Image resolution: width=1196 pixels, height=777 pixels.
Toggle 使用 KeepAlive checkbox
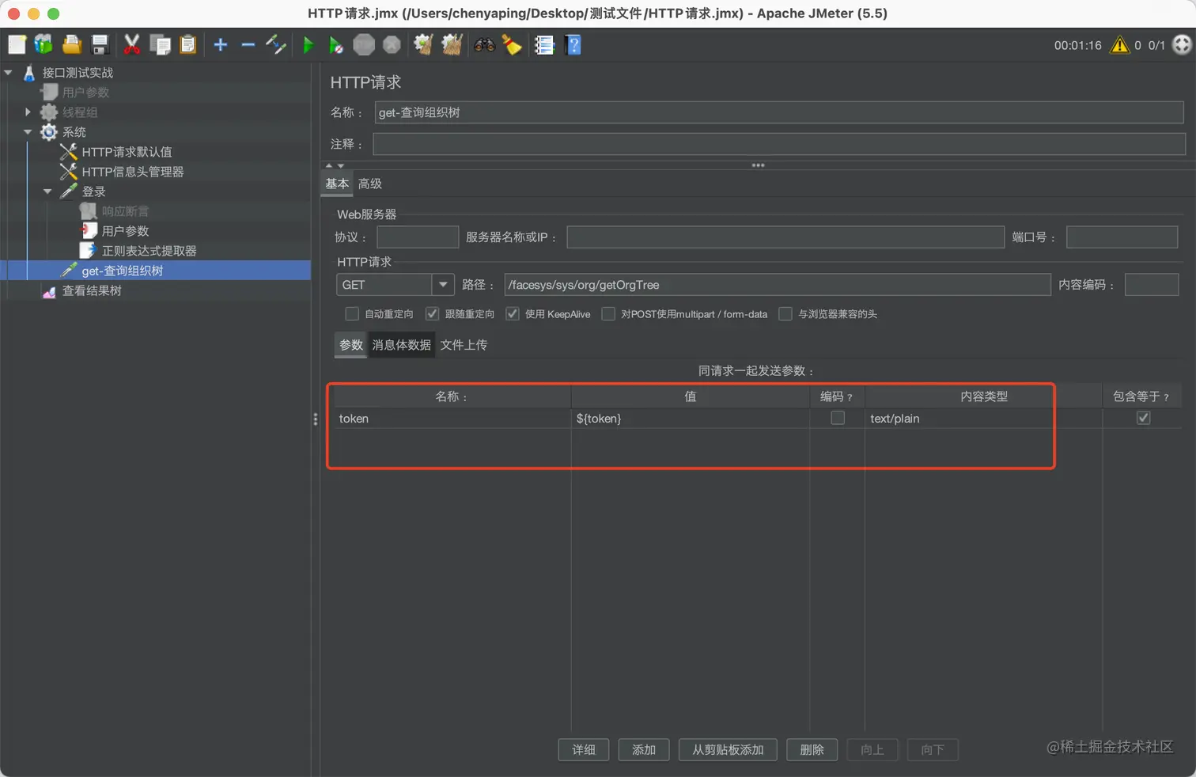513,314
